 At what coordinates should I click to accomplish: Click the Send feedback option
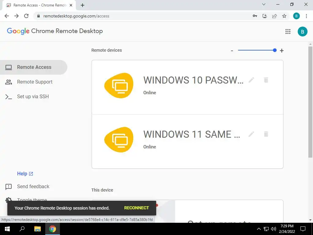33,186
